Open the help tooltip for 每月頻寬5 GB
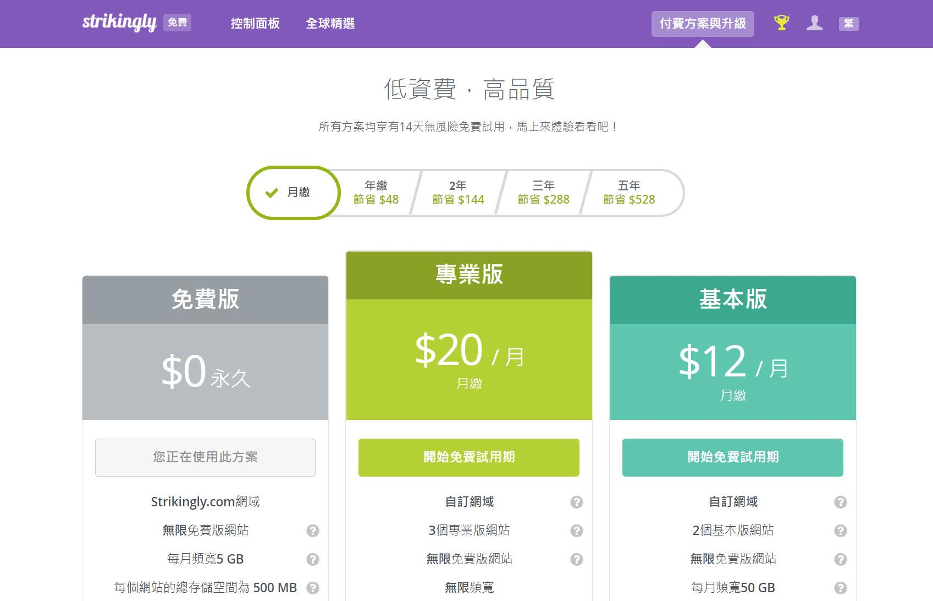Screen dimensions: 933x601 pos(312,559)
